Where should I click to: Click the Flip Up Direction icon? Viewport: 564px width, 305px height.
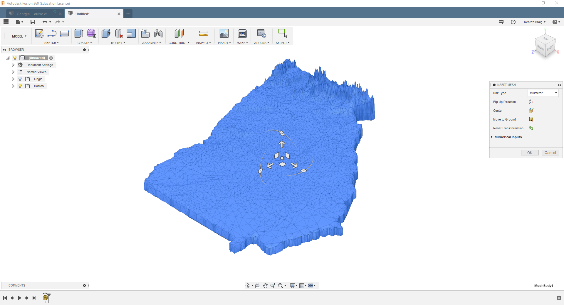pyautogui.click(x=531, y=102)
